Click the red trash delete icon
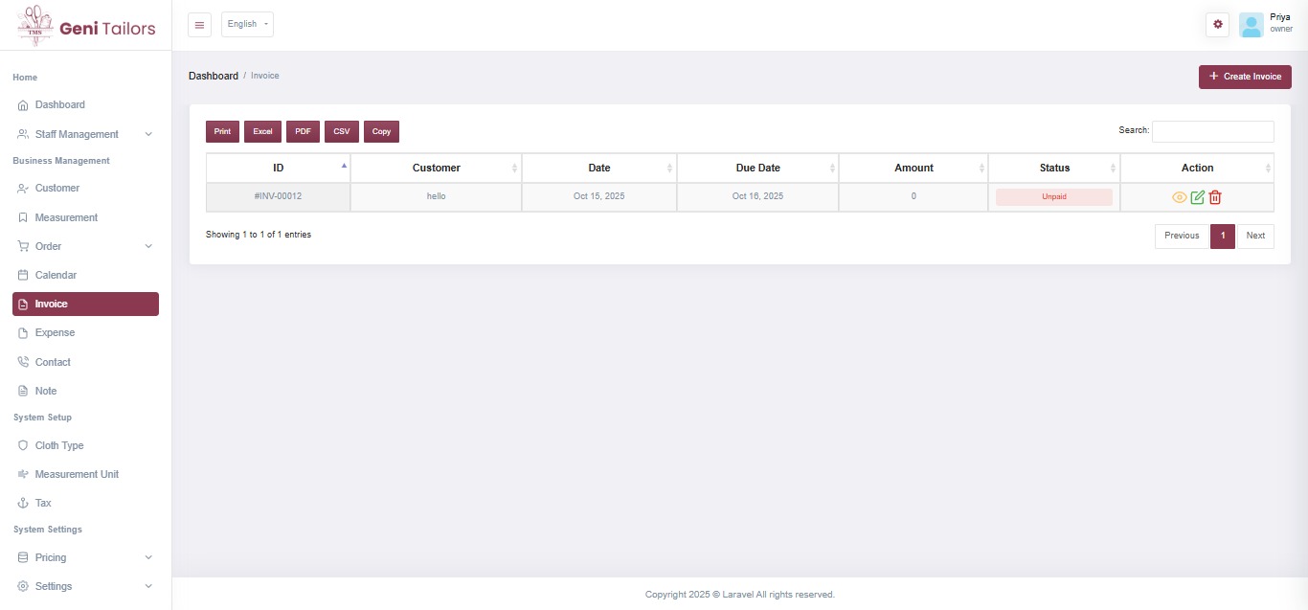 (x=1215, y=197)
